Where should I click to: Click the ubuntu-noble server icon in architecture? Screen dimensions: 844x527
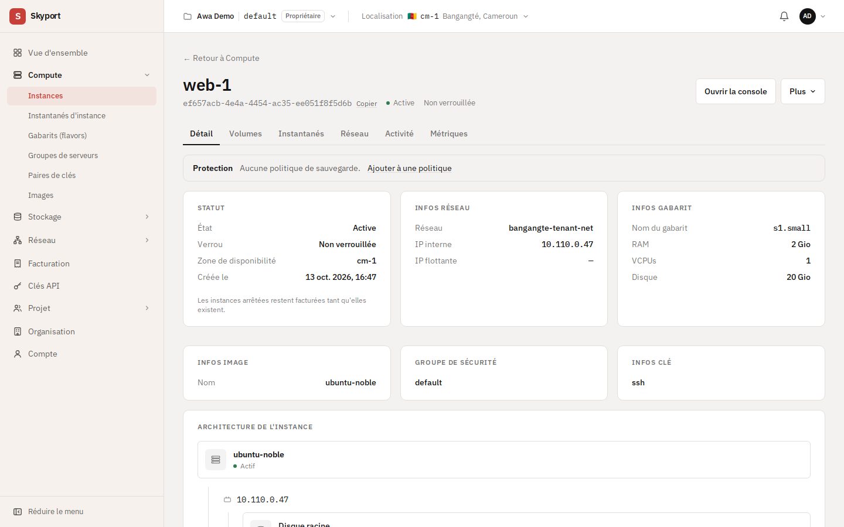(x=216, y=460)
